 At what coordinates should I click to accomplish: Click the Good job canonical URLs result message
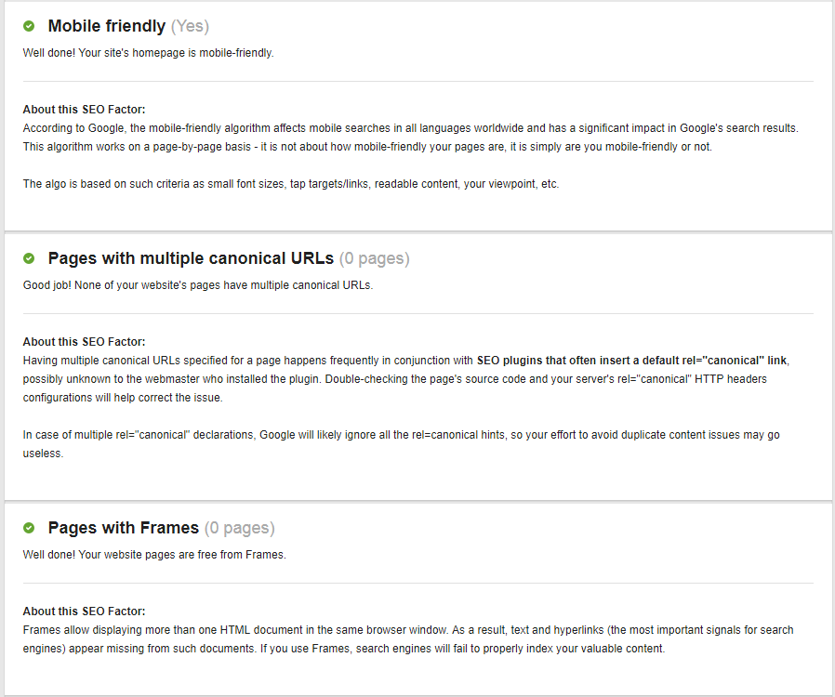point(197,285)
